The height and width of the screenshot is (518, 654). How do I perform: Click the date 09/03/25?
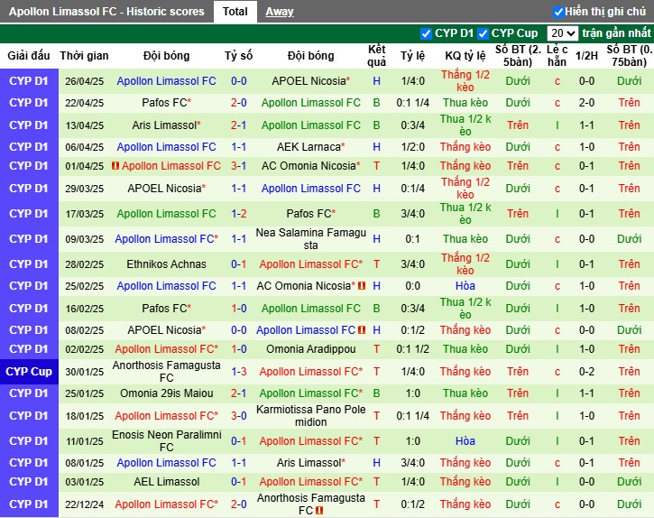pos(84,239)
